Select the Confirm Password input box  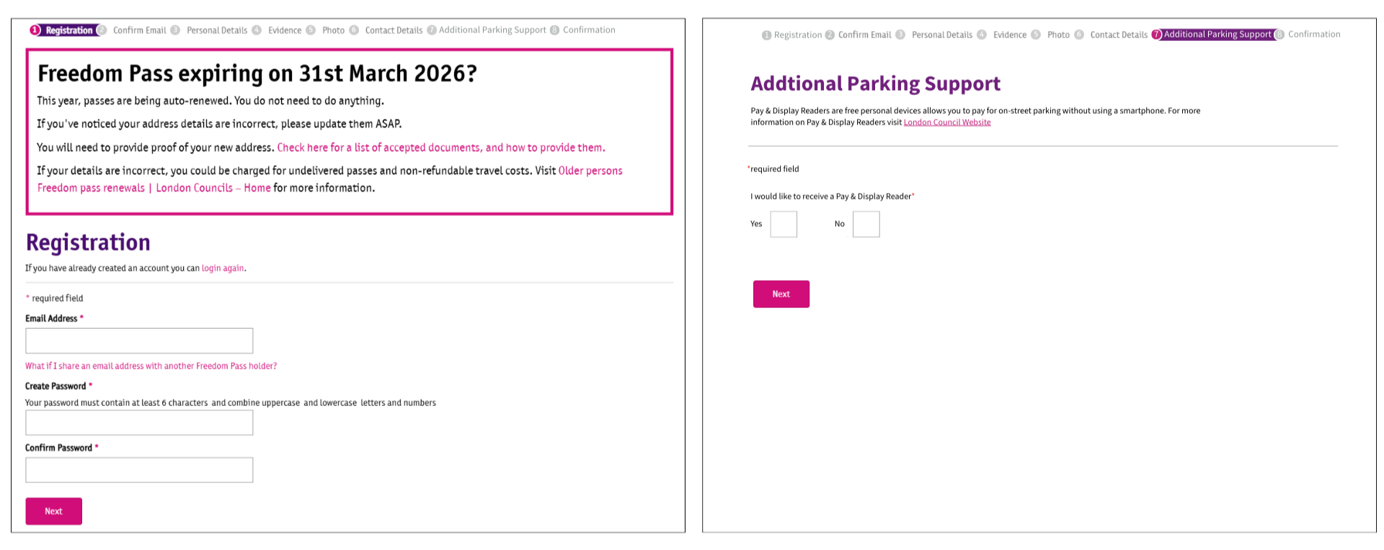point(139,470)
